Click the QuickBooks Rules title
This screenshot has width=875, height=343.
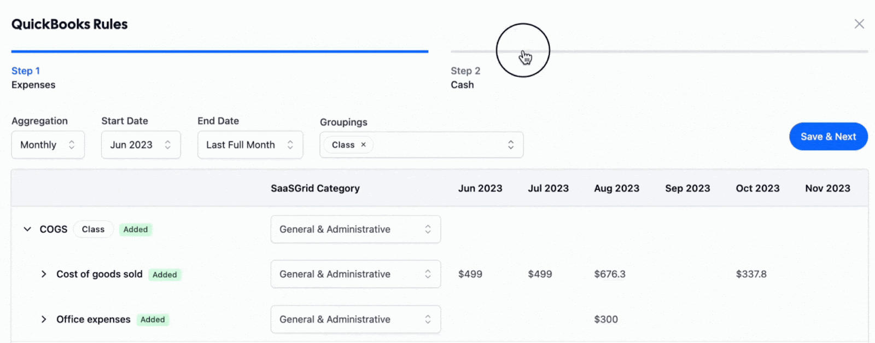coord(69,24)
